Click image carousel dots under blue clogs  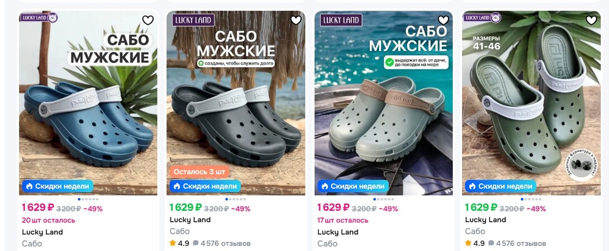pyautogui.click(x=88, y=199)
